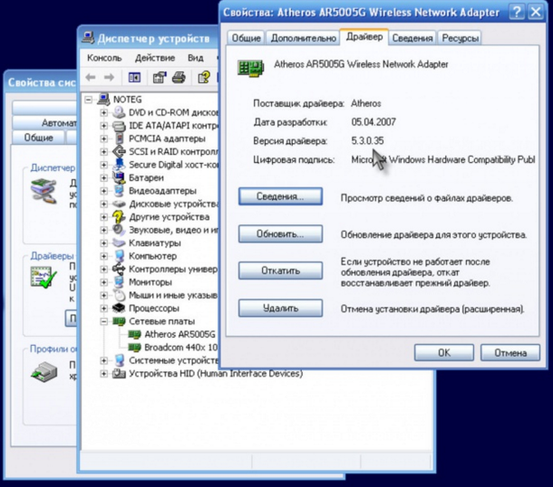Image resolution: width=553 pixels, height=487 pixels.
Task: Select the Atheros AR5005G tree item
Action: click(179, 334)
